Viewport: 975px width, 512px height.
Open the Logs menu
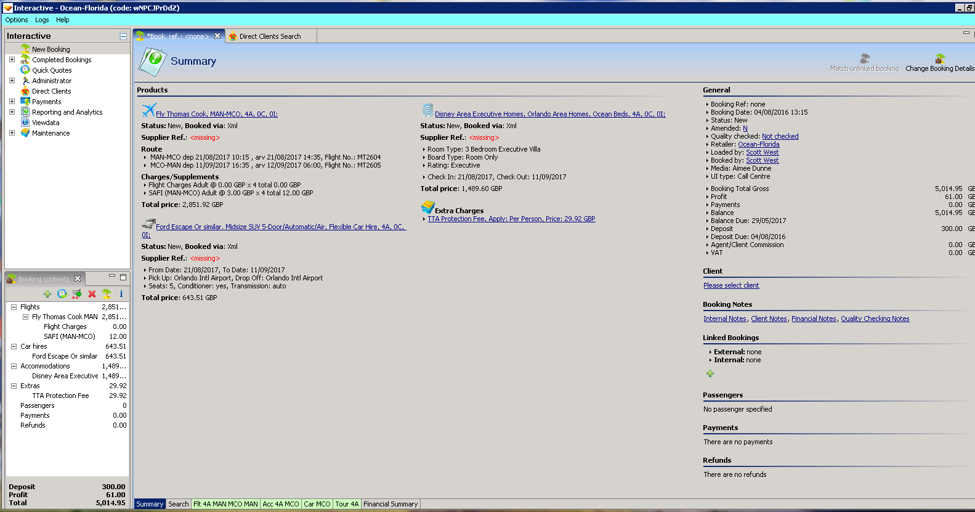(x=42, y=20)
